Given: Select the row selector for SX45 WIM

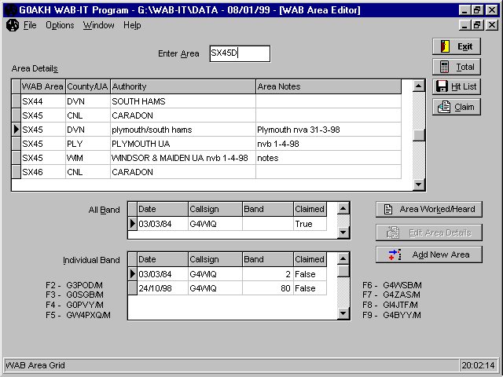Looking at the screenshot, I should tap(16, 158).
